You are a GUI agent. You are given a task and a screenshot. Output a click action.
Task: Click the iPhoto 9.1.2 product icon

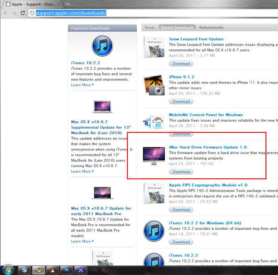[154, 85]
